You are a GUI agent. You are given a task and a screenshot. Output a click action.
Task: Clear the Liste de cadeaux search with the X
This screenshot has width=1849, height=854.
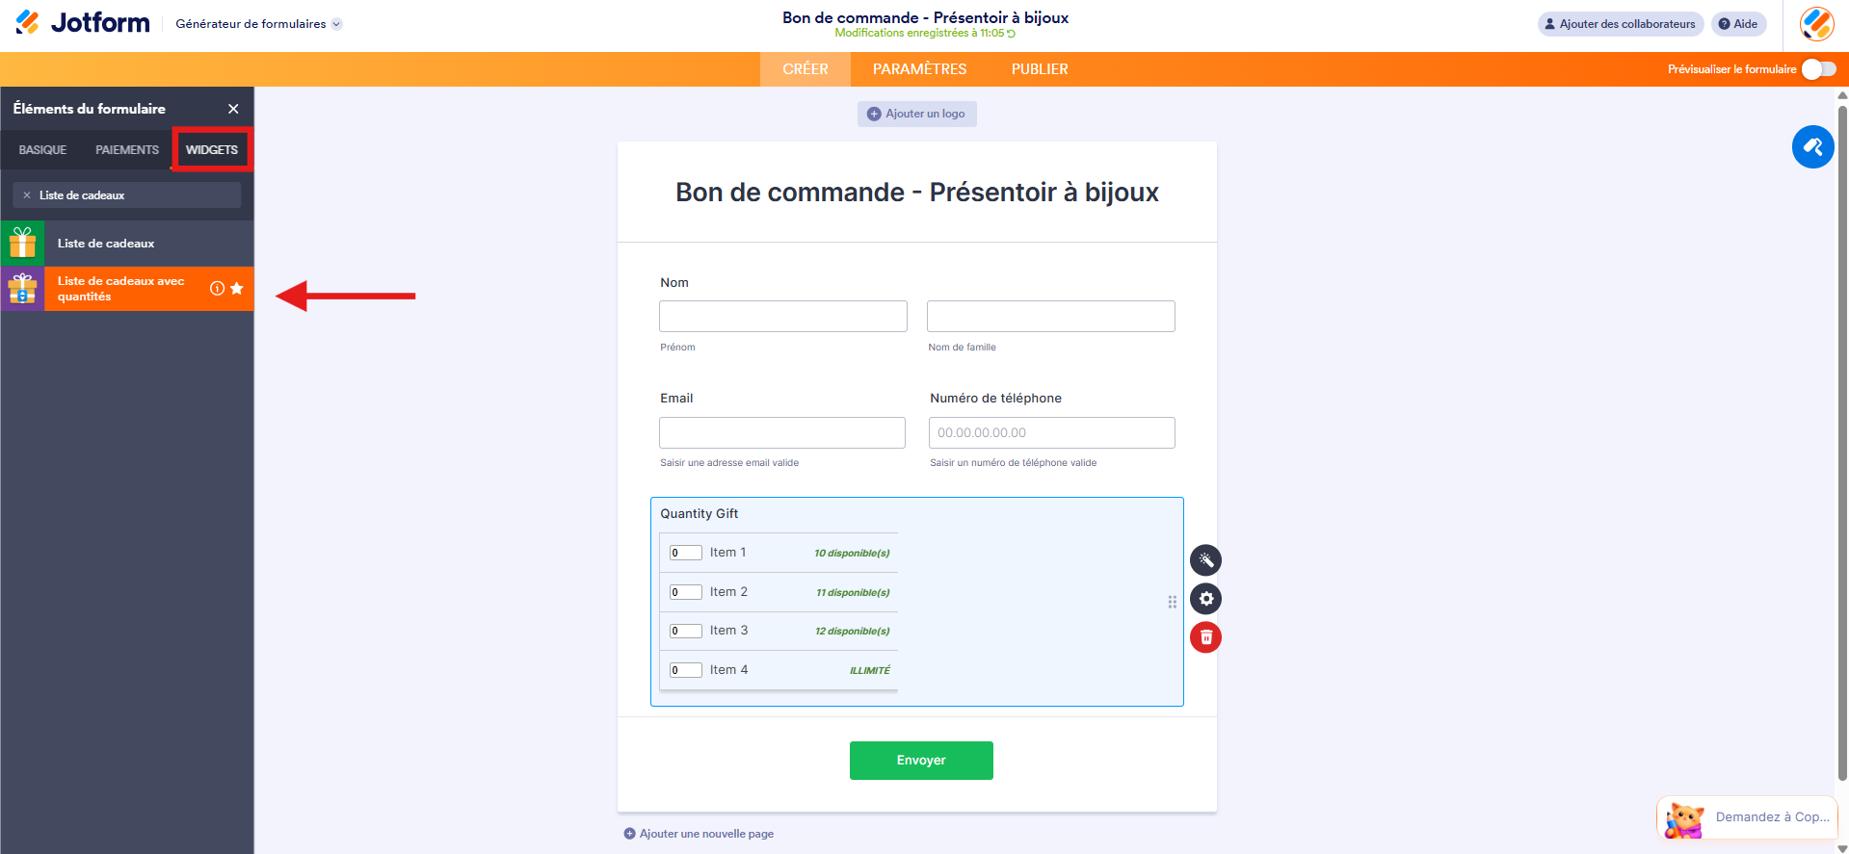point(27,194)
